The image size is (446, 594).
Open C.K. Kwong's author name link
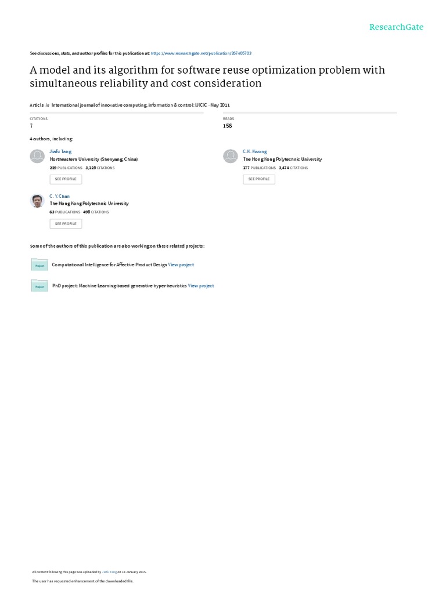(255, 151)
